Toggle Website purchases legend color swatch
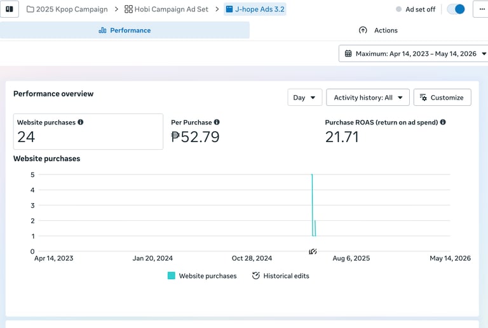488x328 pixels. (171, 275)
